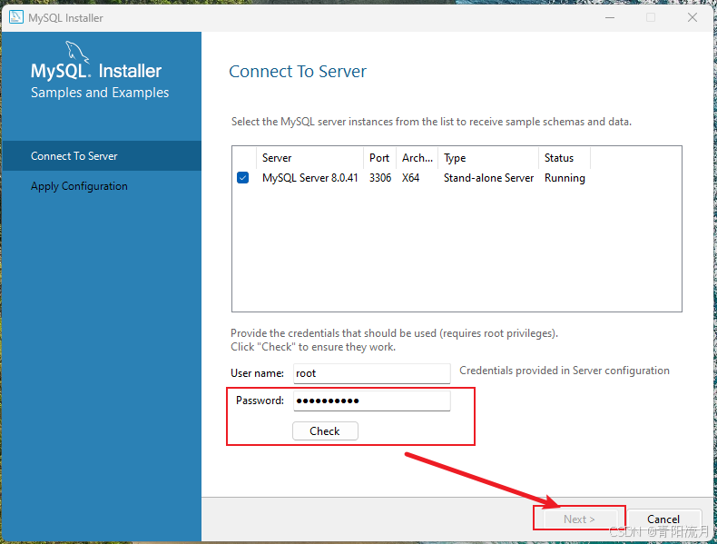717x544 pixels.
Task: Minimize the MySQL Installer window
Action: [610, 17]
